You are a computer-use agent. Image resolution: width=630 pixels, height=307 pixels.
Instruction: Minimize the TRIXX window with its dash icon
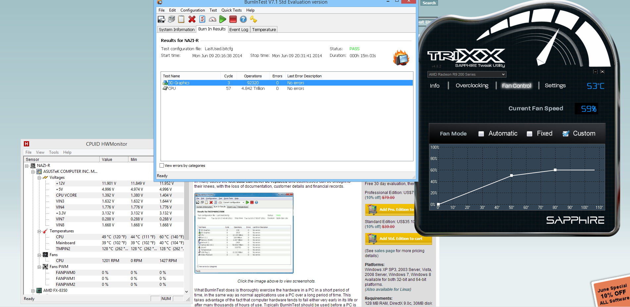(x=595, y=72)
